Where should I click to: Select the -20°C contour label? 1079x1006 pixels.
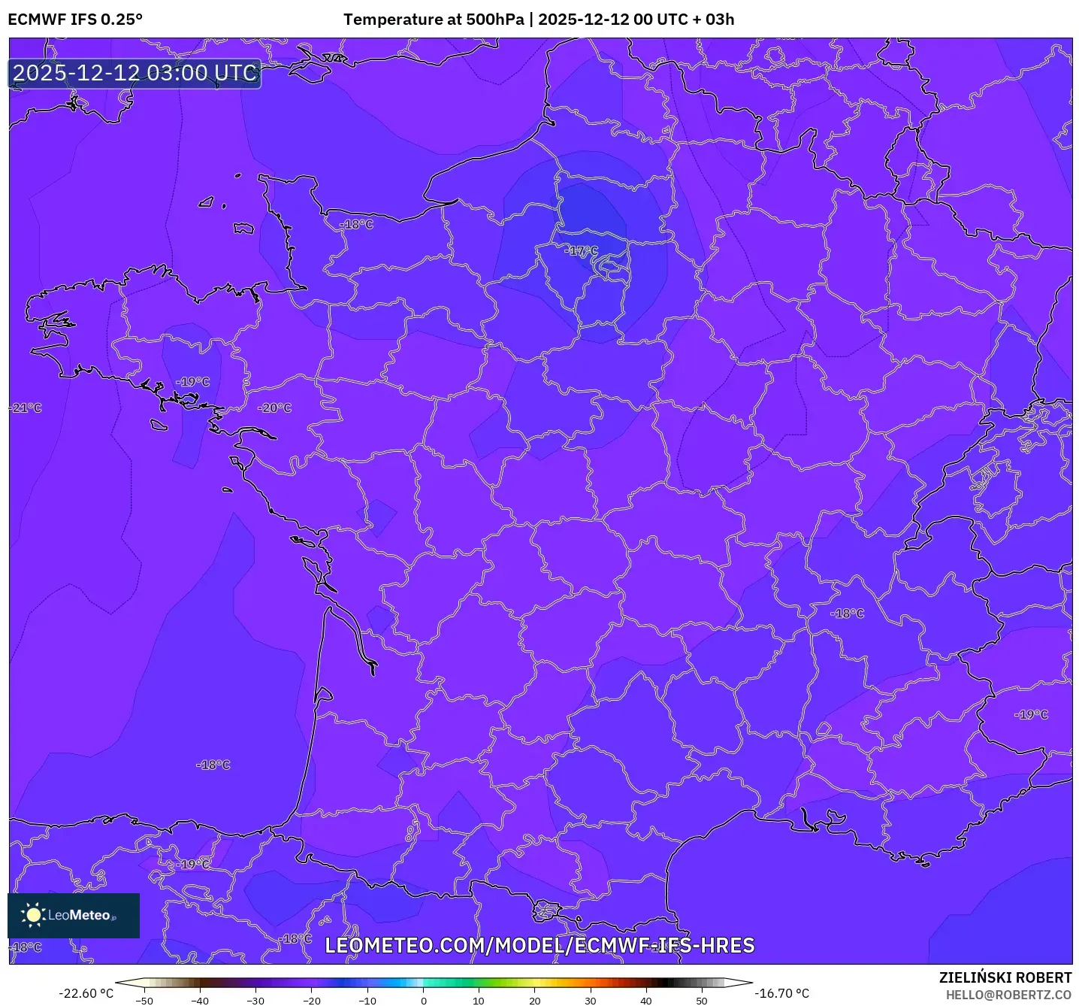click(x=274, y=407)
